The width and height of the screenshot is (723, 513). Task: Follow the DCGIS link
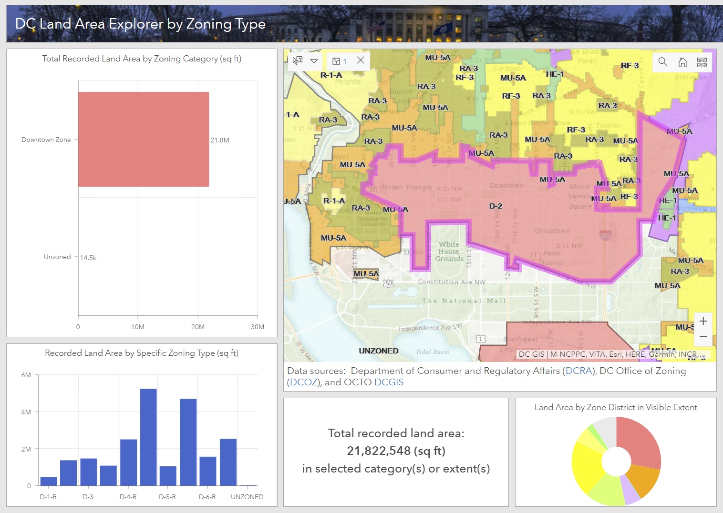[389, 382]
